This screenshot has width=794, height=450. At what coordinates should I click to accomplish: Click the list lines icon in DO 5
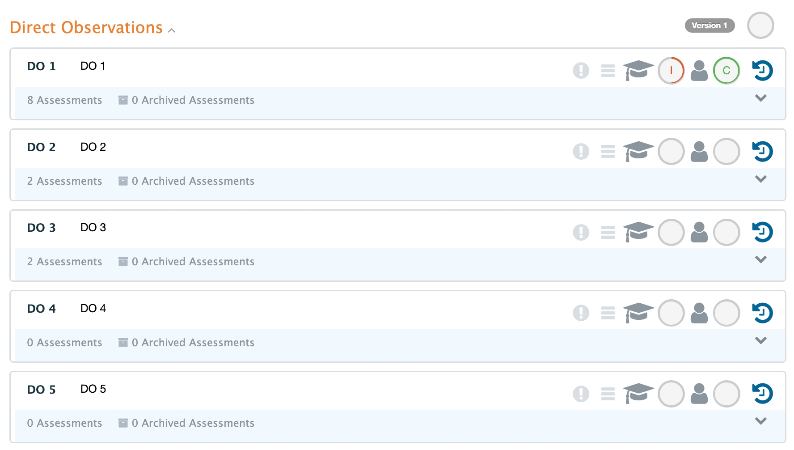(x=608, y=394)
